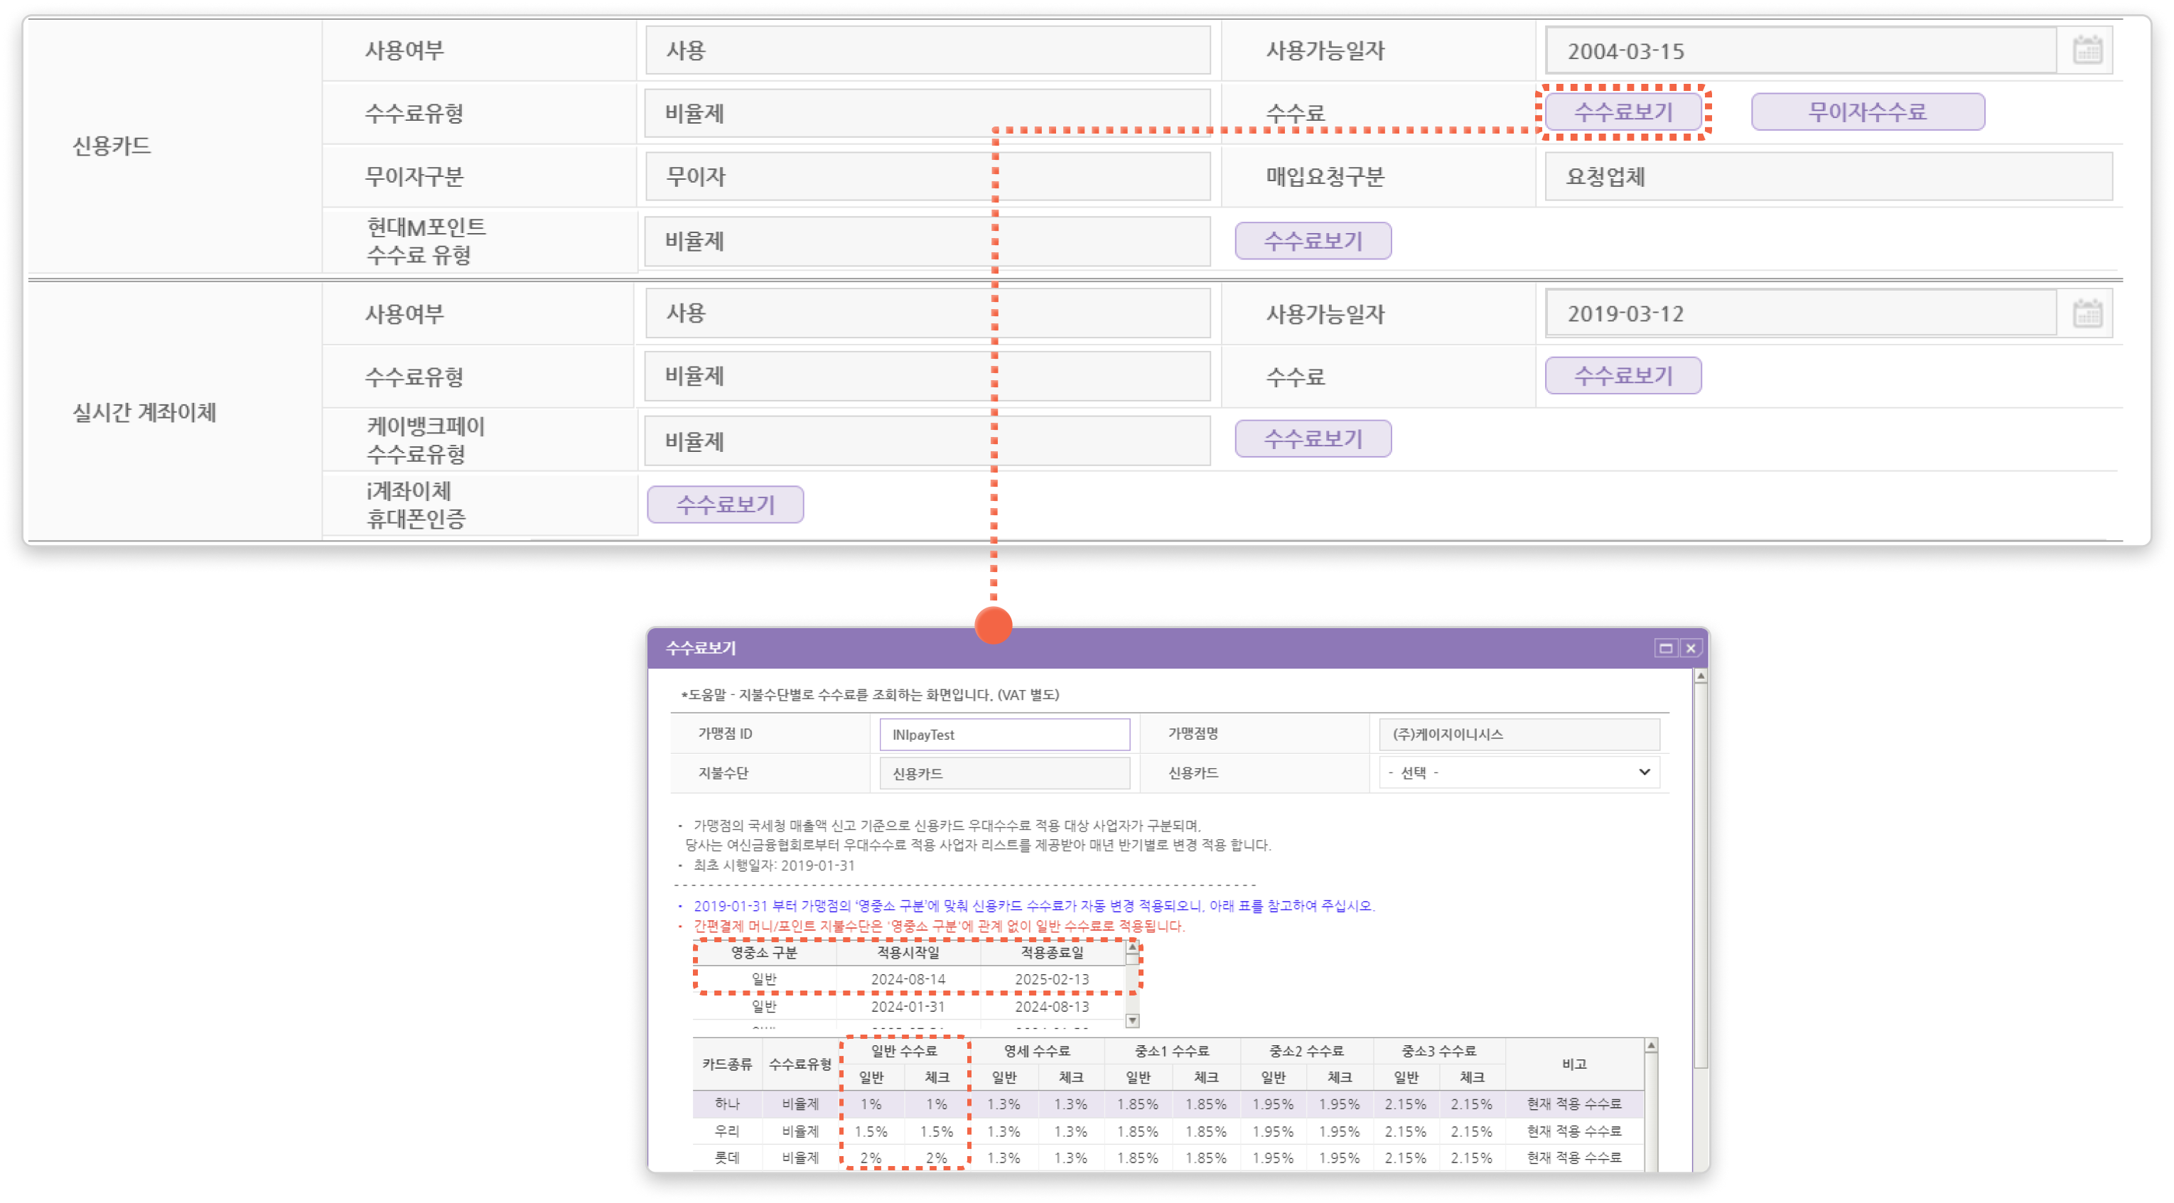Click 신용카드 사용여부 field showing 사용
The image size is (2174, 1203).
point(927,50)
